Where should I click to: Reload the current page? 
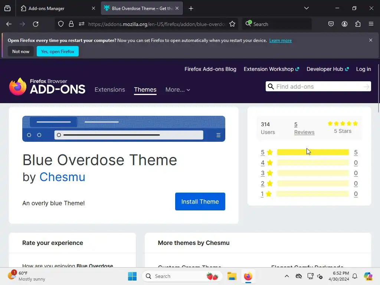pos(36,24)
